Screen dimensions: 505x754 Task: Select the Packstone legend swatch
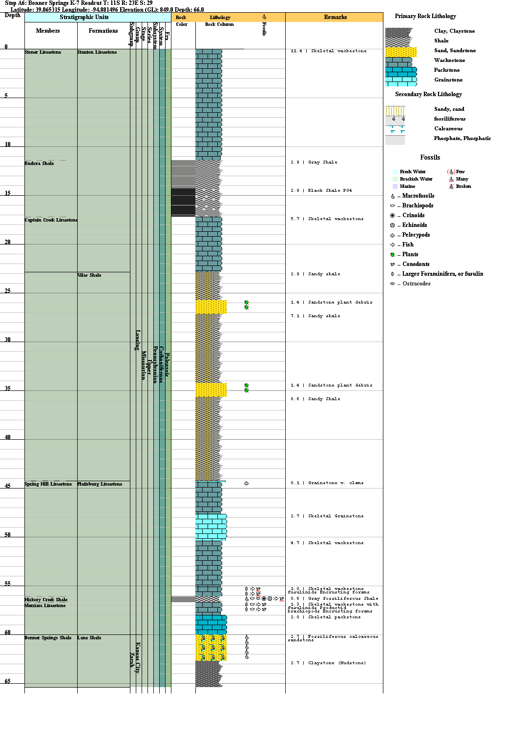tap(401, 72)
